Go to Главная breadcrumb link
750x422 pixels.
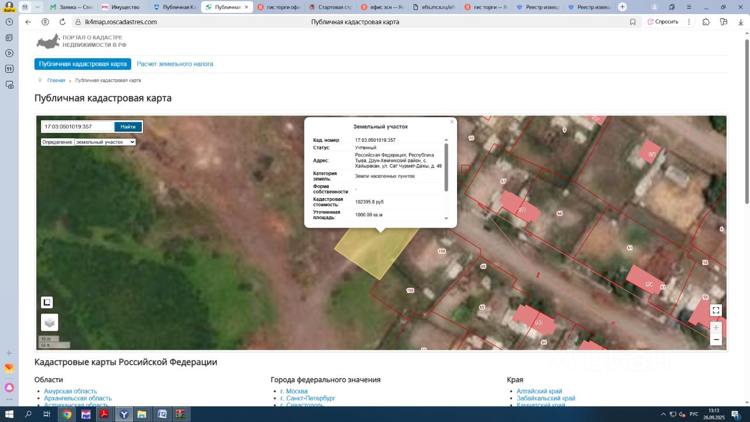56,80
